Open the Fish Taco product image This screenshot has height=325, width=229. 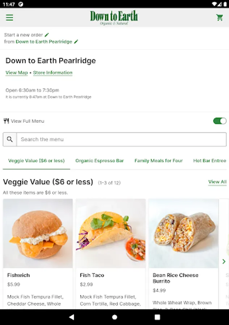pos(111,233)
